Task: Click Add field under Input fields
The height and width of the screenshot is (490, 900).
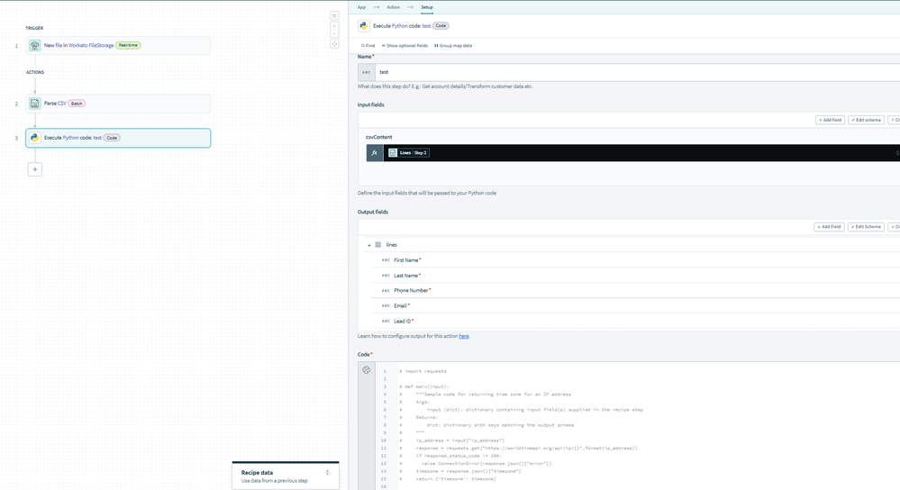Action: click(830, 120)
